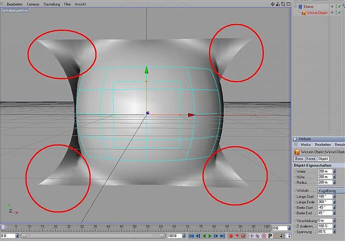The image size is (345, 241).
Task: Toggle the viewport maximize-view icon
Action: click(288, 4)
